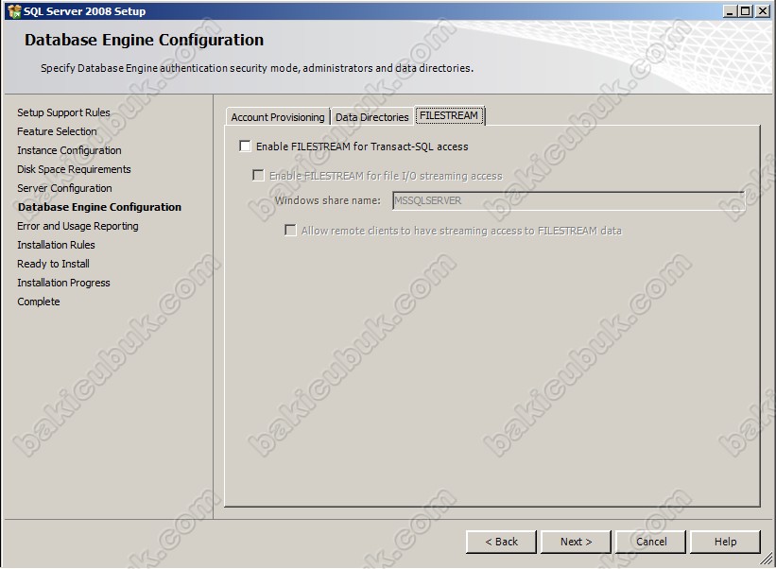
Task: Select Error and Usage Reporting step
Action: (x=78, y=226)
